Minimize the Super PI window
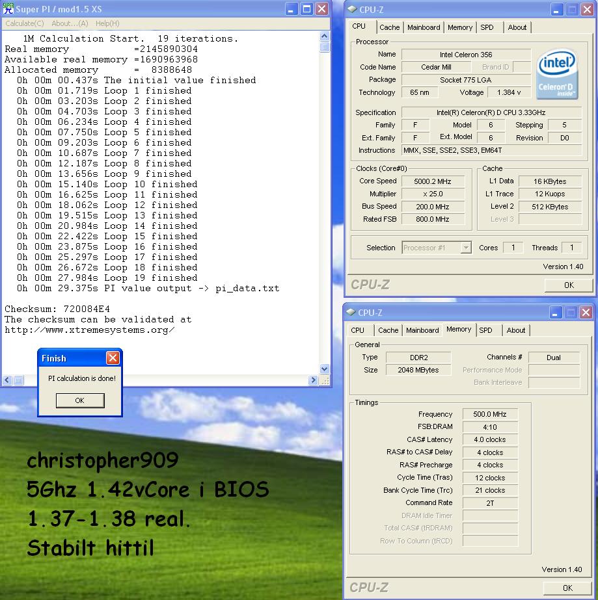 291,9
